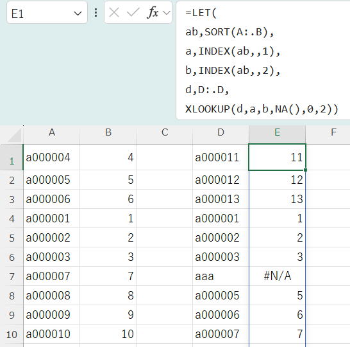Click cell A5 containing a000002
This screenshot has height=347, width=350.
[x=51, y=238]
